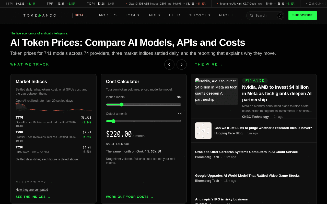Go to next carousel card
This screenshot has height=204, width=327.
[x=182, y=65]
